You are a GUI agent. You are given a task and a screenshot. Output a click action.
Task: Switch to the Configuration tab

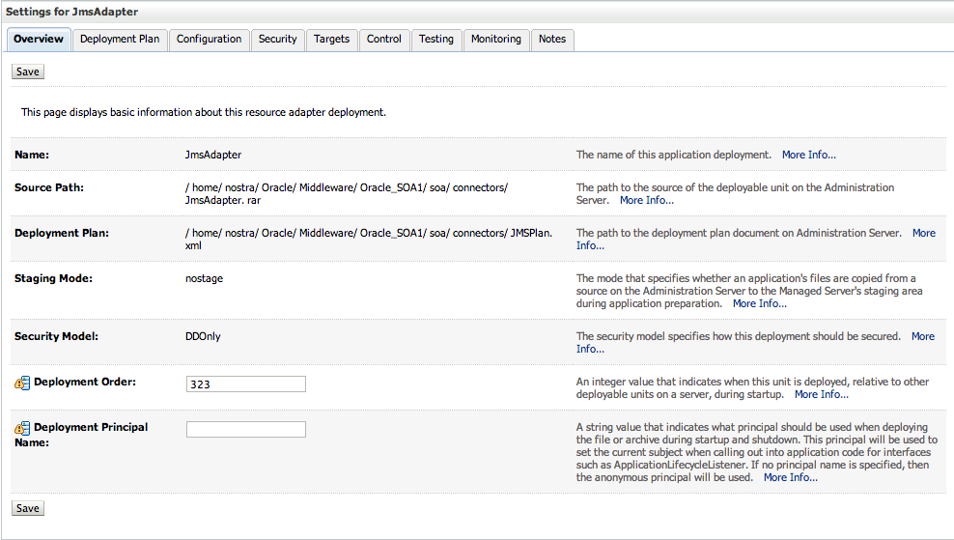[x=209, y=40]
